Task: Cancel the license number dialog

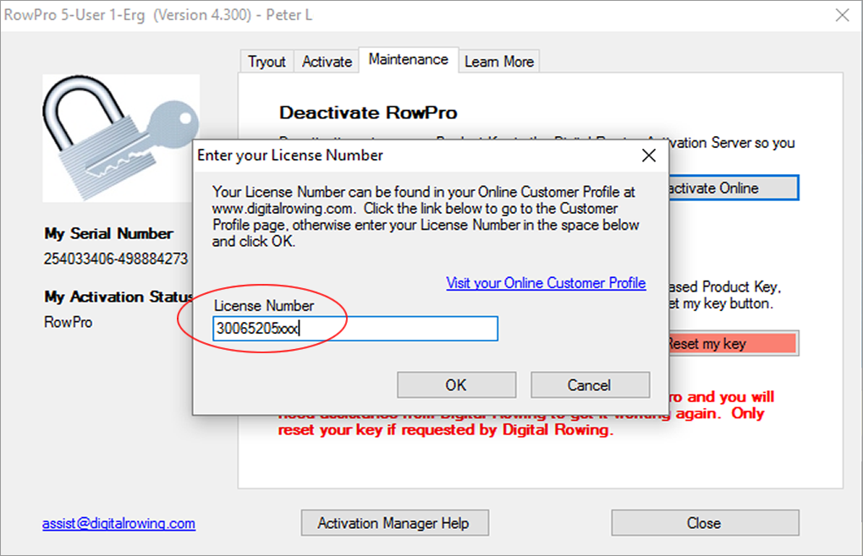Action: pyautogui.click(x=590, y=385)
